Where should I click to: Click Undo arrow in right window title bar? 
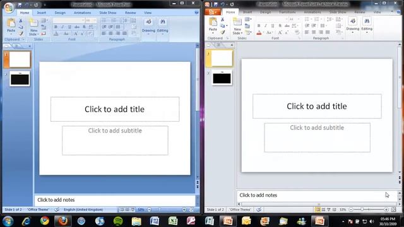223,4
